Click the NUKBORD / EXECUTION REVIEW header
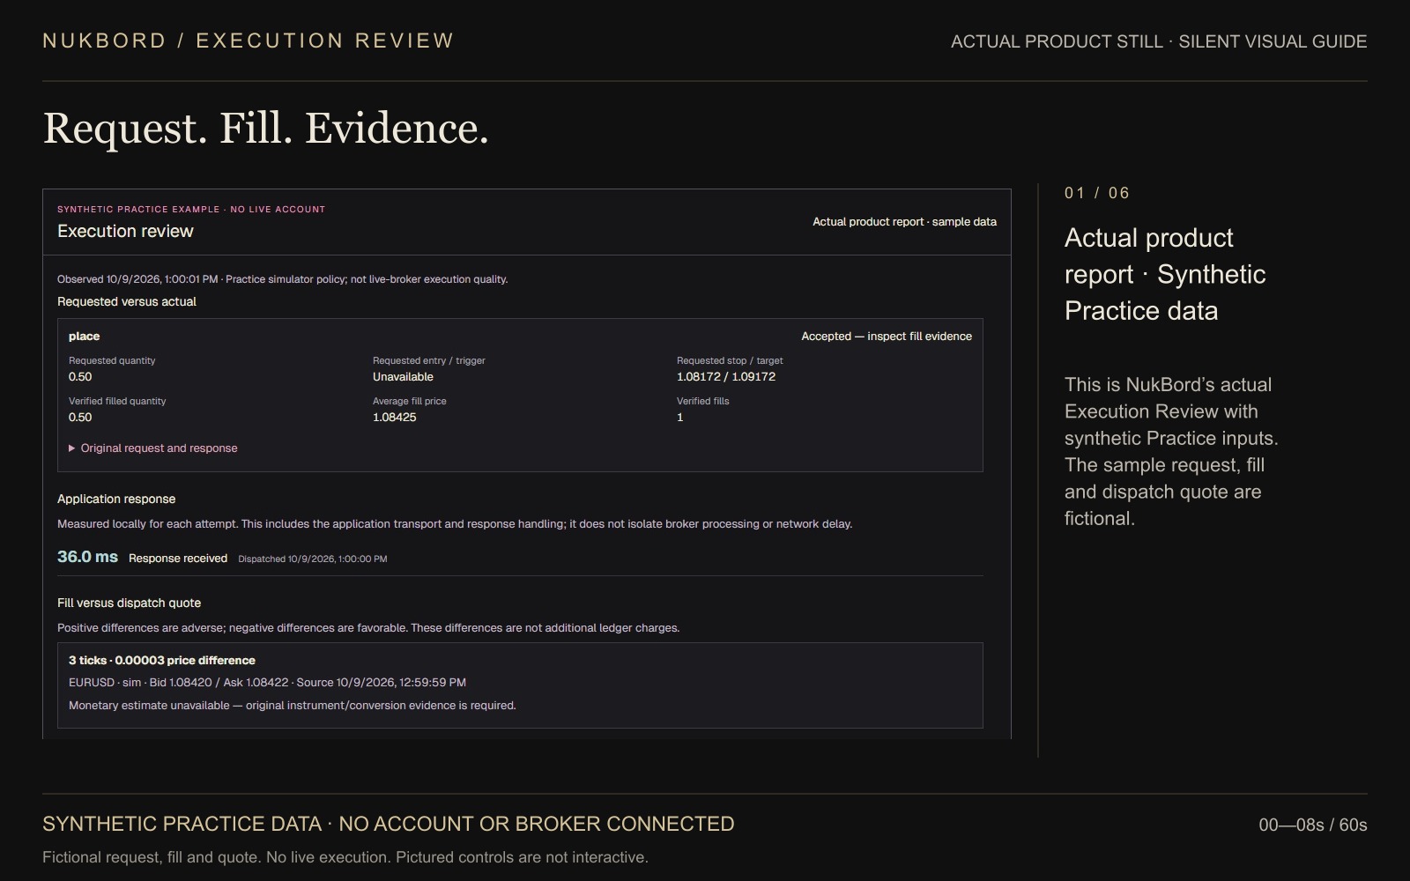The image size is (1410, 881). [x=249, y=41]
